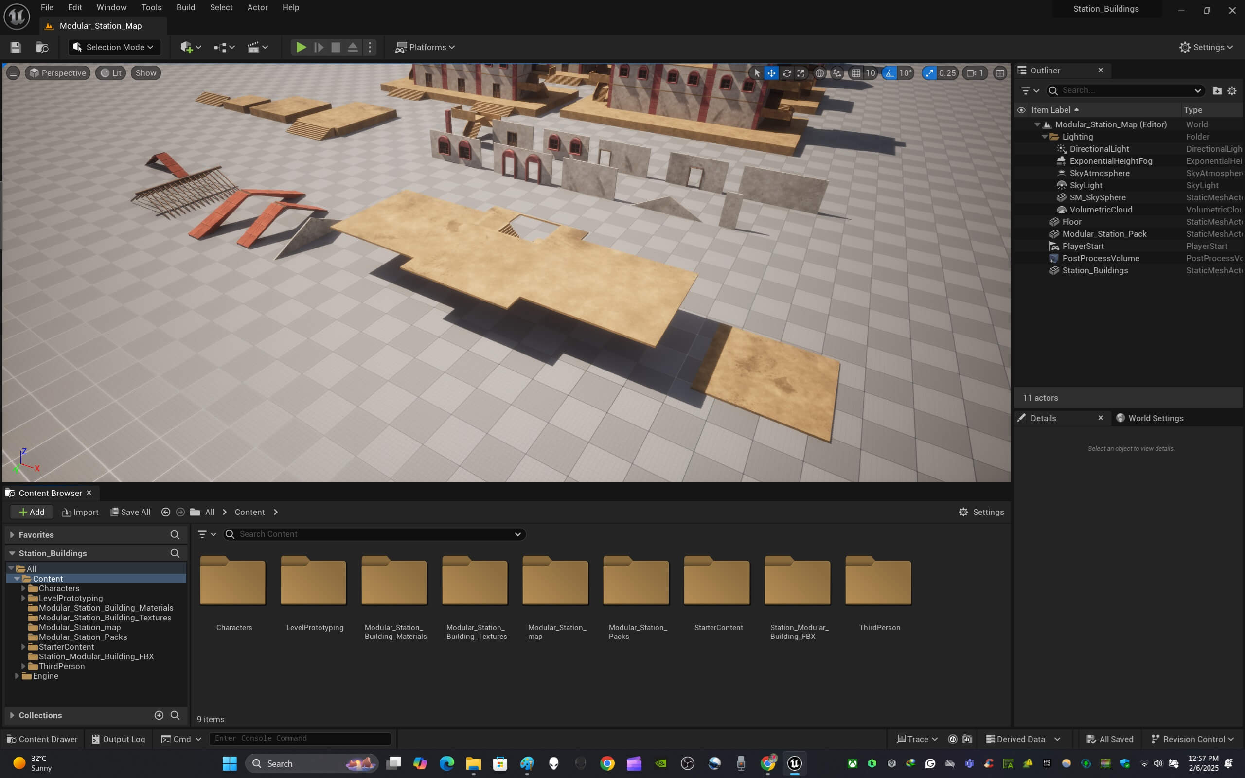Open the Selection Mode dropdown
1245x778 pixels.
pos(114,47)
